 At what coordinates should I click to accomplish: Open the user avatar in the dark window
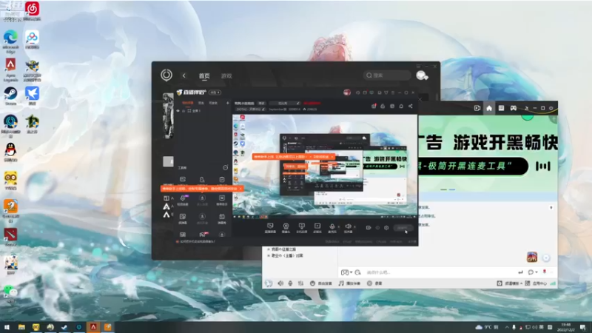point(422,75)
